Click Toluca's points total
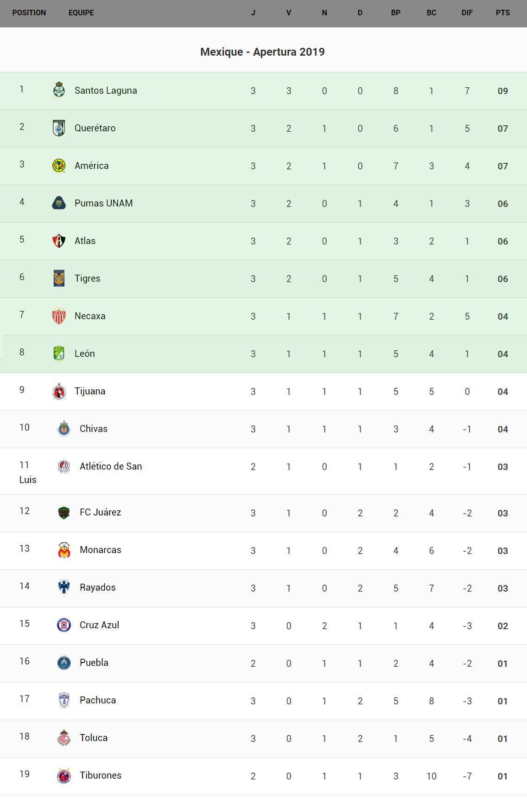Screen dimensions: 527x799 (502, 739)
